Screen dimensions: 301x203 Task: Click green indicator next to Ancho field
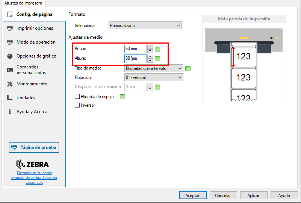pos(157,49)
